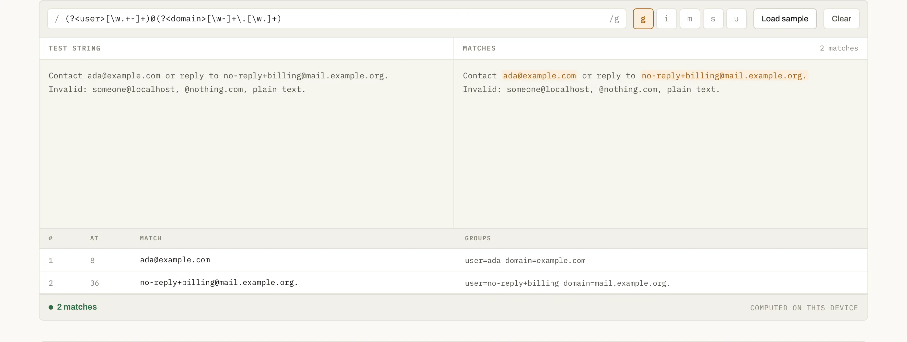Viewport: 907px width, 342px height.
Task: Click the '/g' flags suffix in pattern field
Action: [x=614, y=19]
